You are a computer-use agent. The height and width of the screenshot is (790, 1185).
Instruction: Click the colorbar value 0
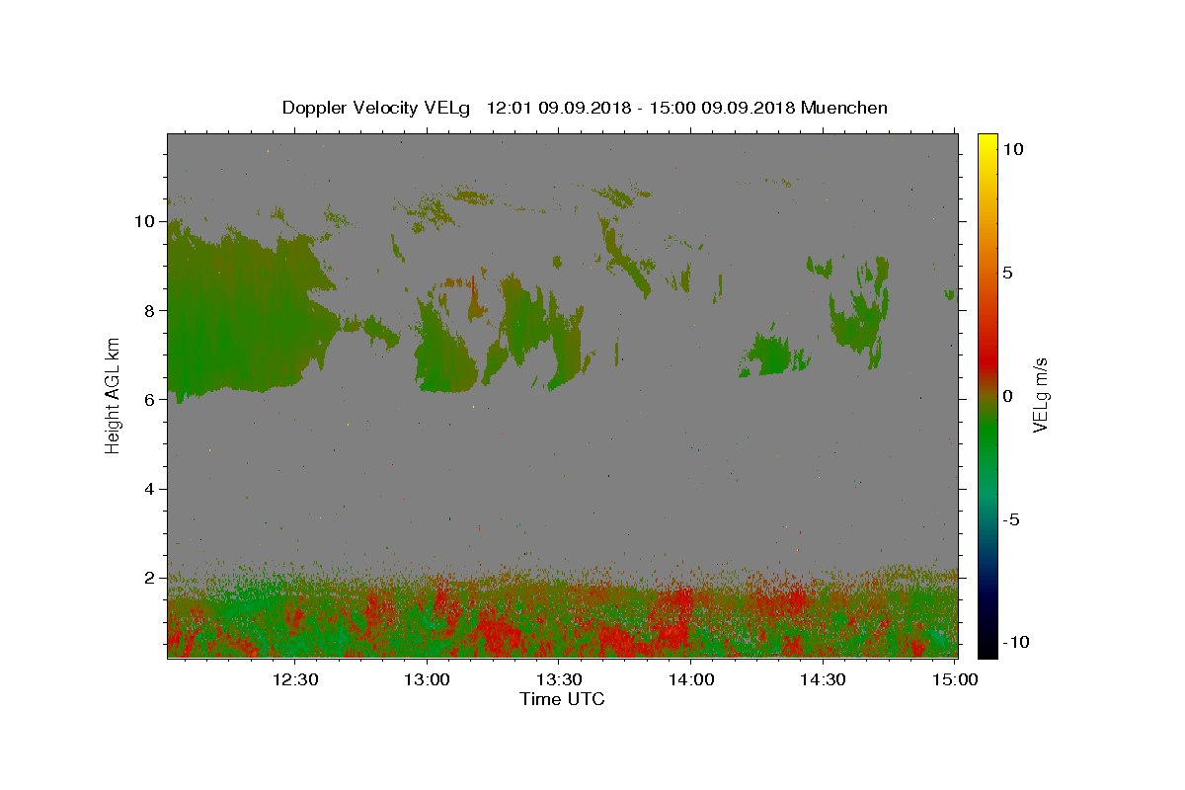[x=1008, y=396]
